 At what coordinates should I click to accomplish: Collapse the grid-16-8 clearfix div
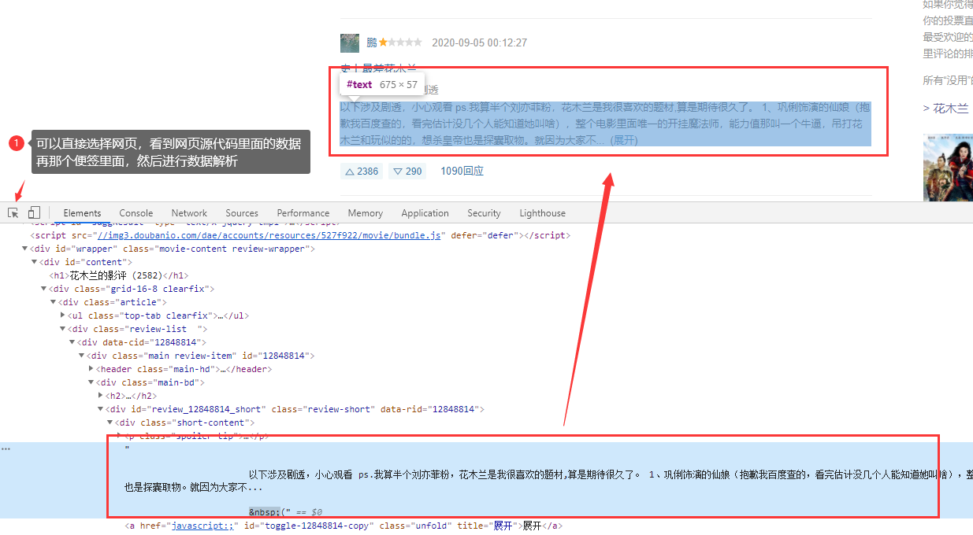(x=43, y=289)
